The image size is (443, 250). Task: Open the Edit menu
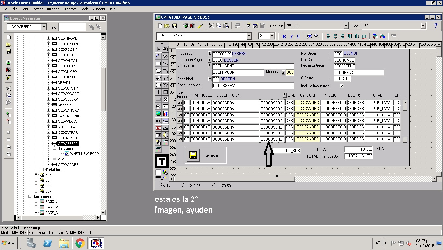[x=14, y=9]
